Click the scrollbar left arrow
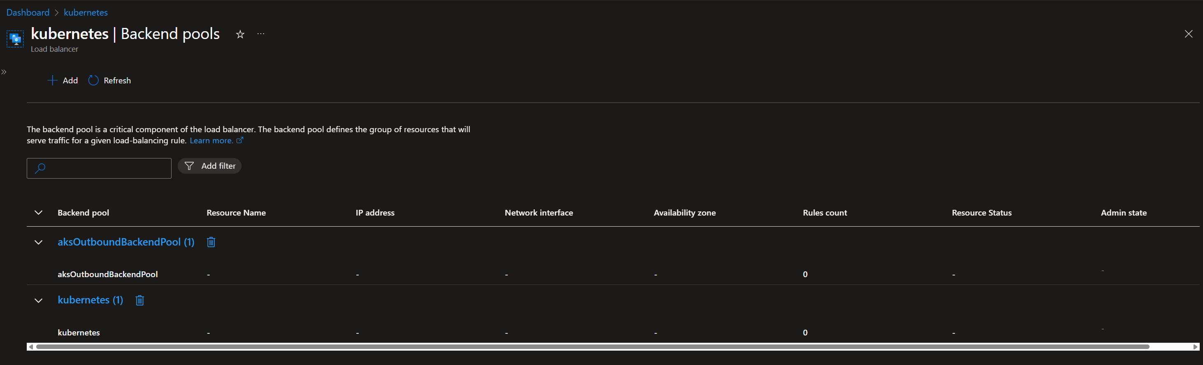Screen dimensions: 1203x365 click(31, 347)
